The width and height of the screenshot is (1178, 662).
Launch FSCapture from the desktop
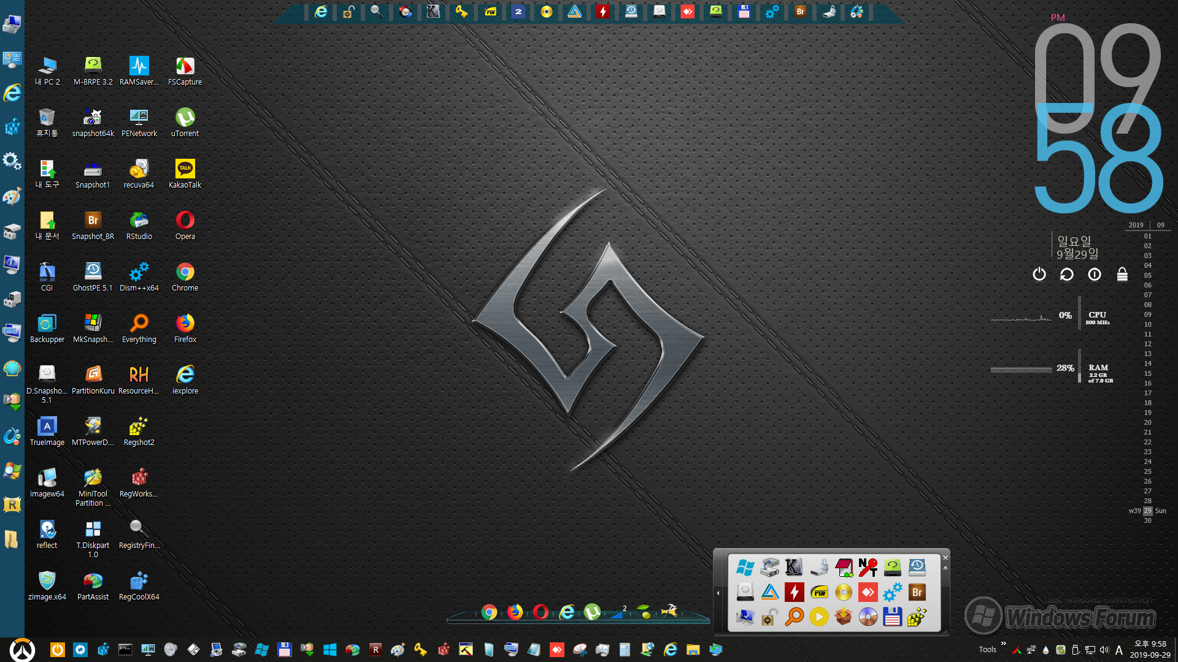185,70
